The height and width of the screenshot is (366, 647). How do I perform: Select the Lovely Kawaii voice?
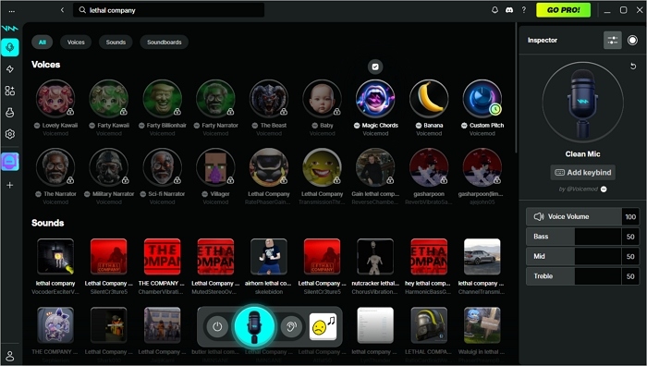tap(55, 99)
